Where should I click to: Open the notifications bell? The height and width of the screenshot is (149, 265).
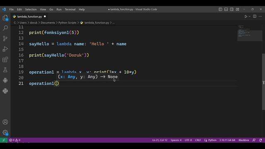coord(260,140)
